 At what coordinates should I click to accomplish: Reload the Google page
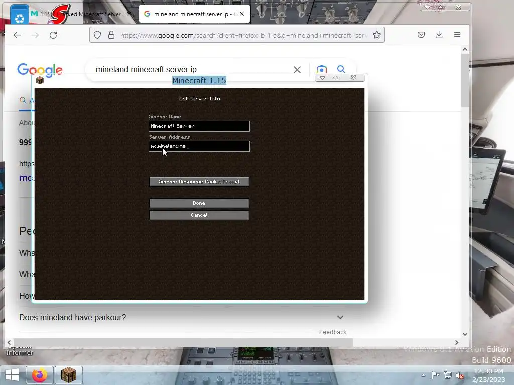(53, 35)
